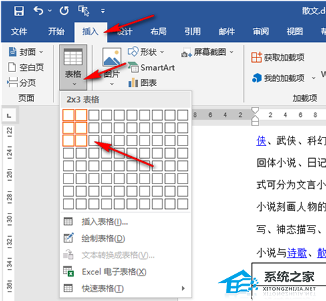Screen dimensions: 326x301
Task: Click the Undo arrow icon
Action: (38, 11)
